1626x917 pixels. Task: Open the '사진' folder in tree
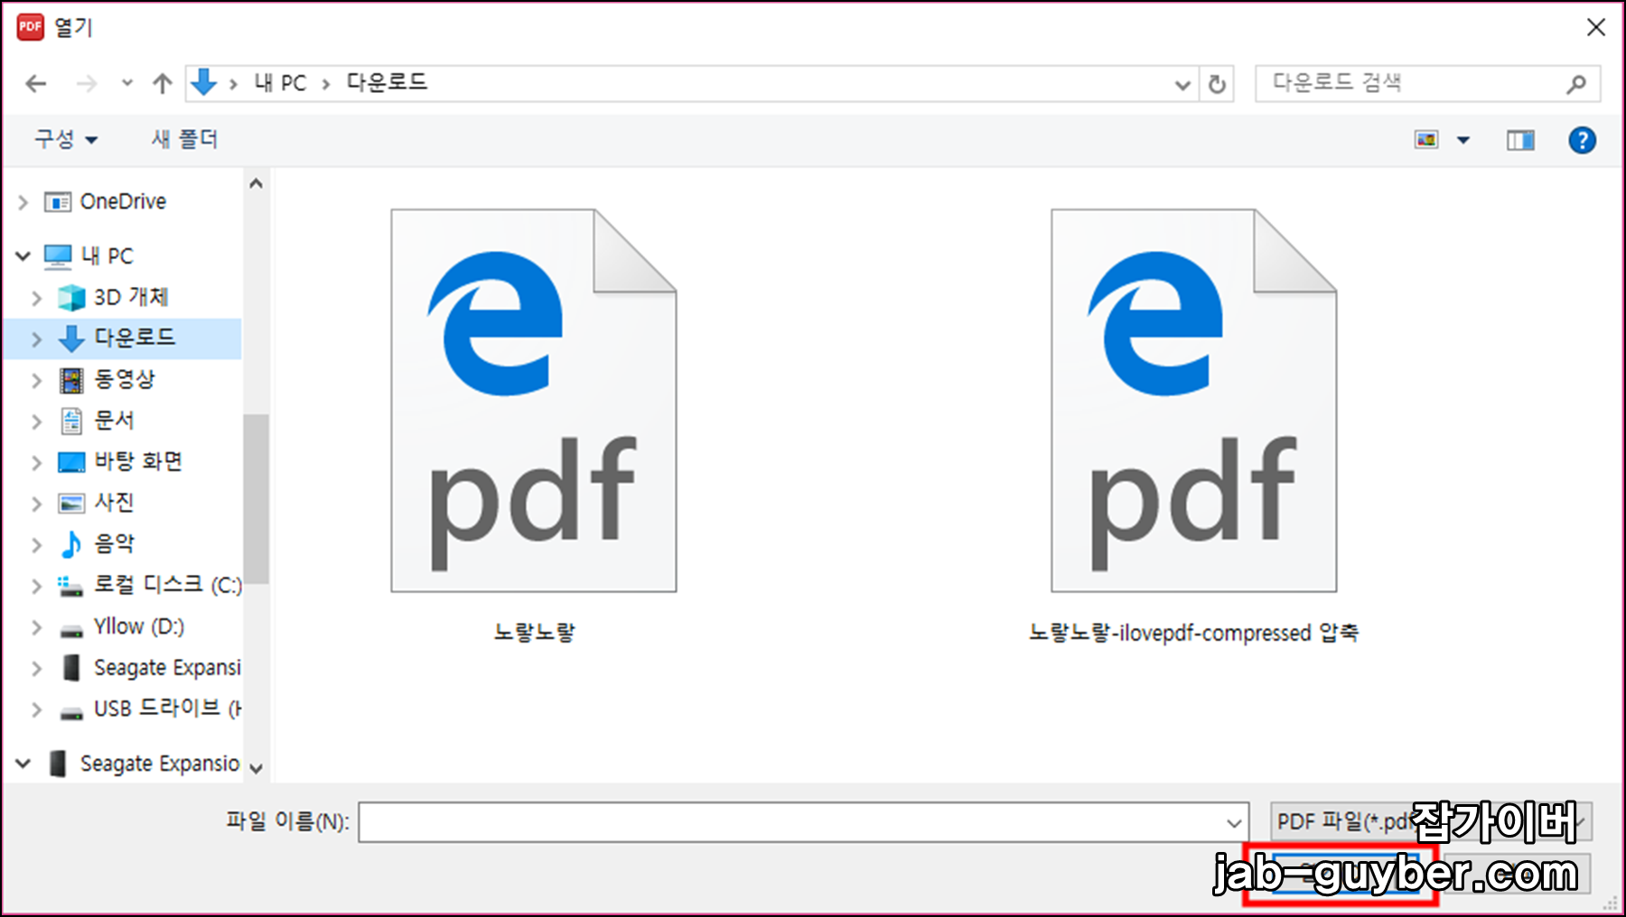[114, 502]
